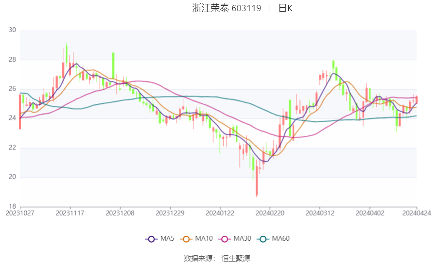This screenshot has width=434, height=263.
Task: Click the 数据来源 caption text
Action: pos(199,258)
